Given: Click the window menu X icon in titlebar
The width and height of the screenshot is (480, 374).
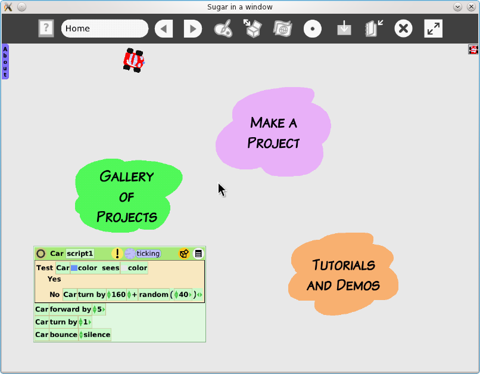Looking at the screenshot, I should point(8,7).
